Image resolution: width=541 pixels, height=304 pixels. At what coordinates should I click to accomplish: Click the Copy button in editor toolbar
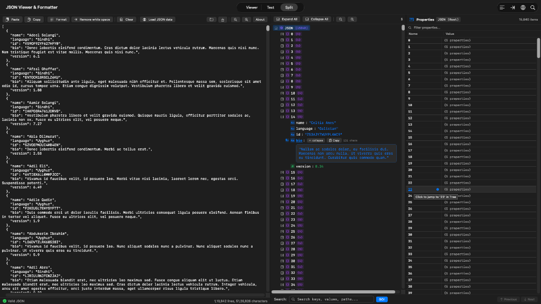click(x=34, y=20)
